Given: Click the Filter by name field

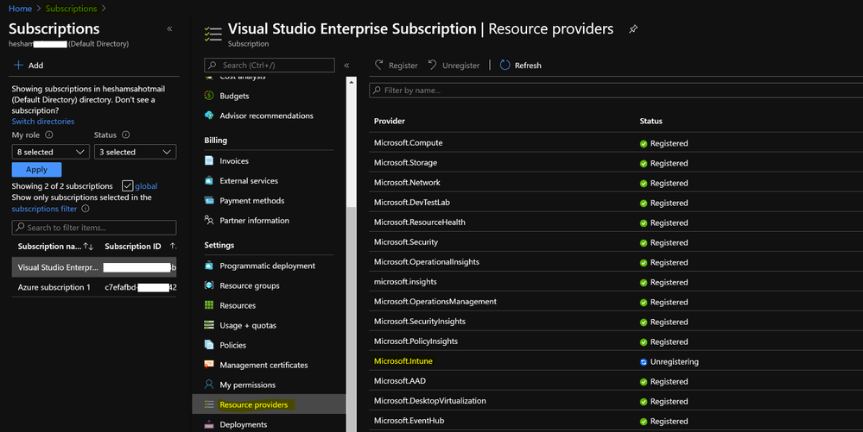Looking at the screenshot, I should tap(616, 91).
